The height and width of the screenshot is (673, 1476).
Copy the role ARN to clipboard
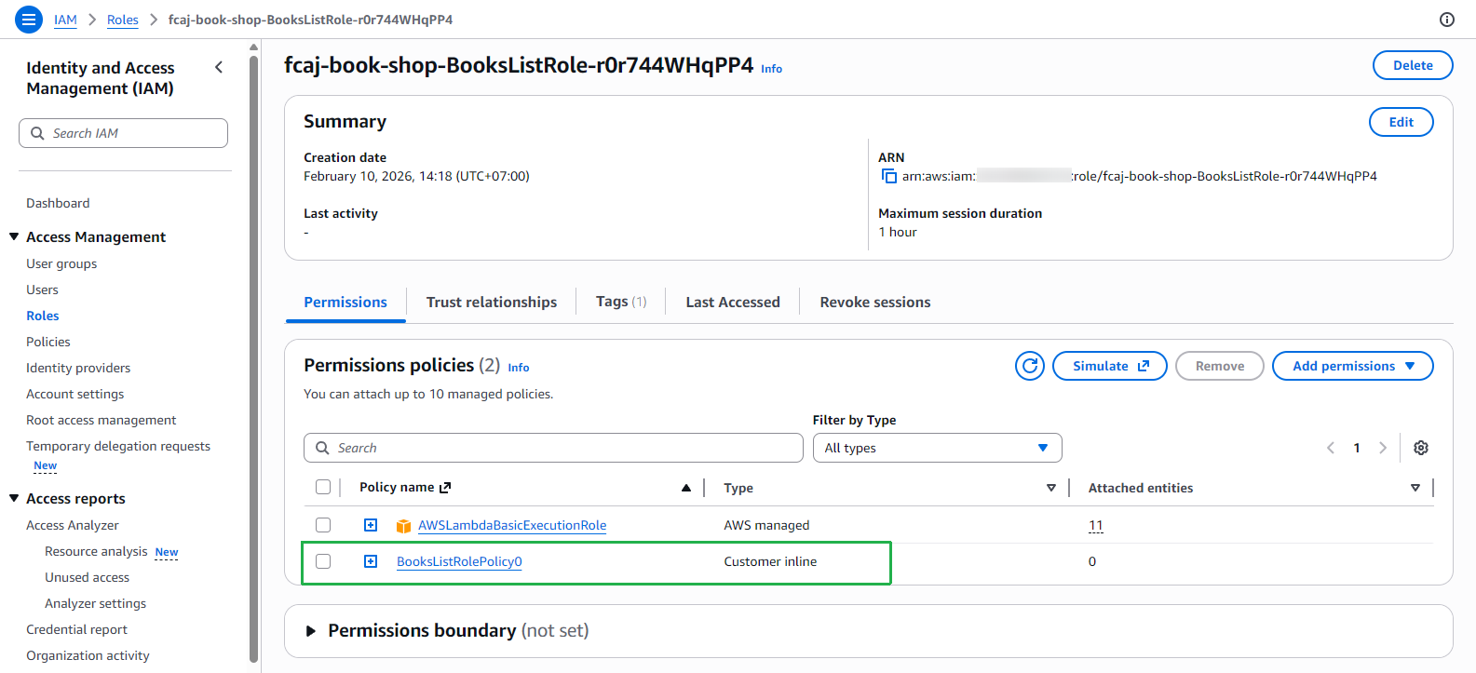tap(888, 176)
